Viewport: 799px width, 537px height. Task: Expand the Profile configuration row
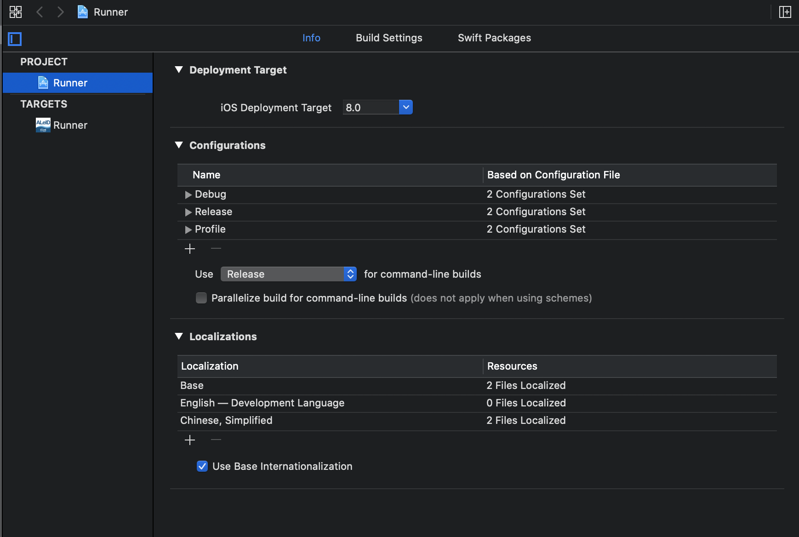point(188,229)
